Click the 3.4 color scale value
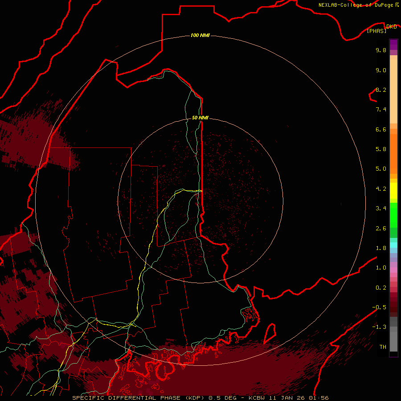Image resolution: width=401 pixels, height=401 pixels. [381, 209]
